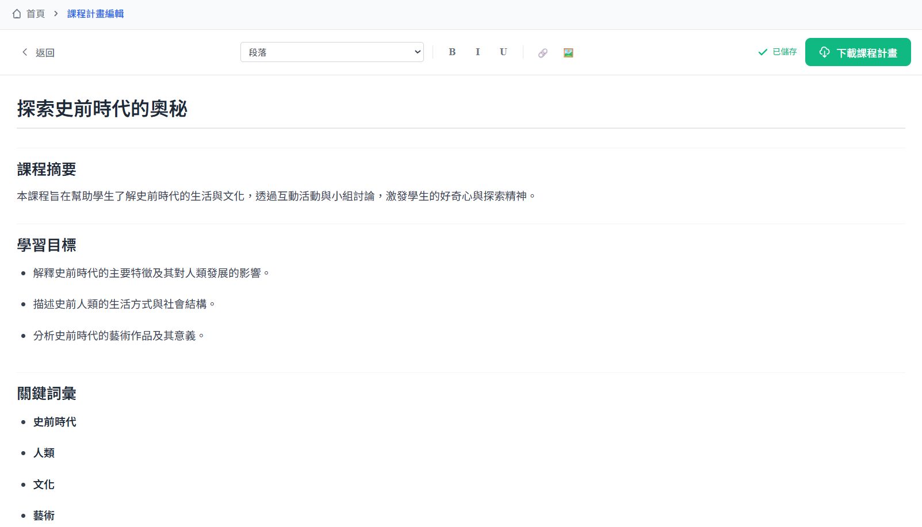The image size is (922, 527).
Task: Open the 課程計畫編輯 breadcrumb link
Action: pos(95,14)
